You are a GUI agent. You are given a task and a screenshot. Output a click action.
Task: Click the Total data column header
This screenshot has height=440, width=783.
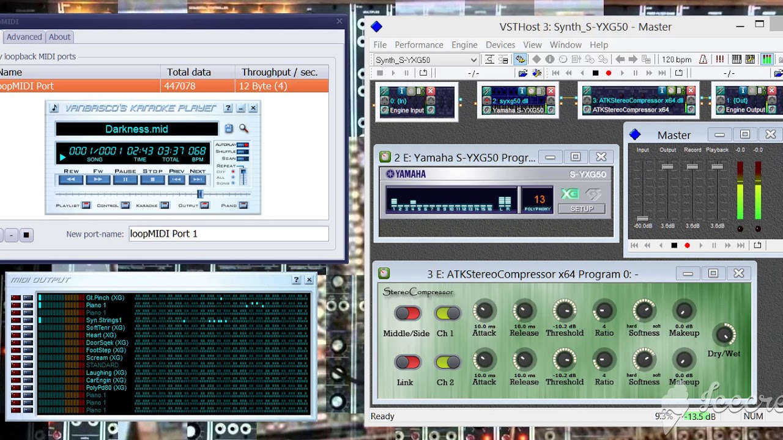[x=198, y=72]
